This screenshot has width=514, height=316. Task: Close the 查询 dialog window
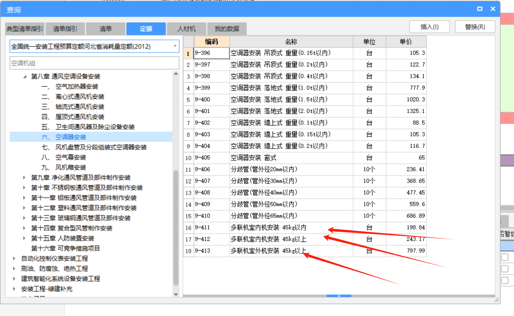[493, 9]
